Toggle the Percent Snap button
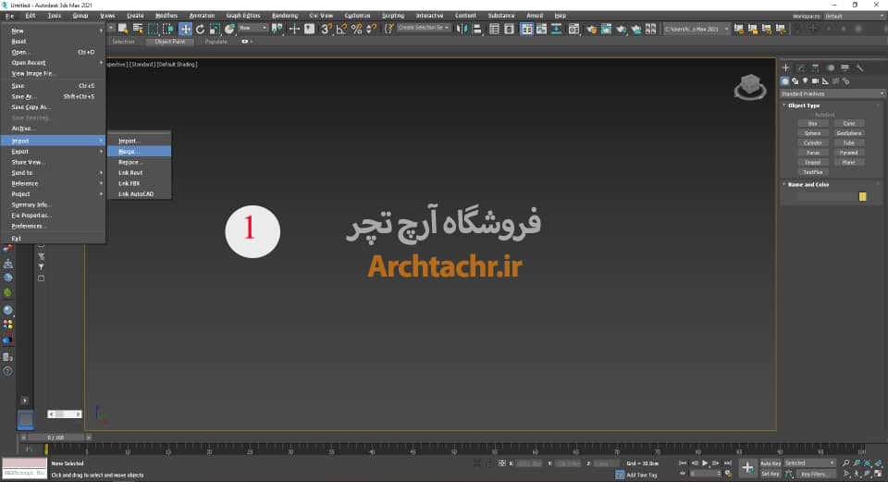 pyautogui.click(x=357, y=29)
